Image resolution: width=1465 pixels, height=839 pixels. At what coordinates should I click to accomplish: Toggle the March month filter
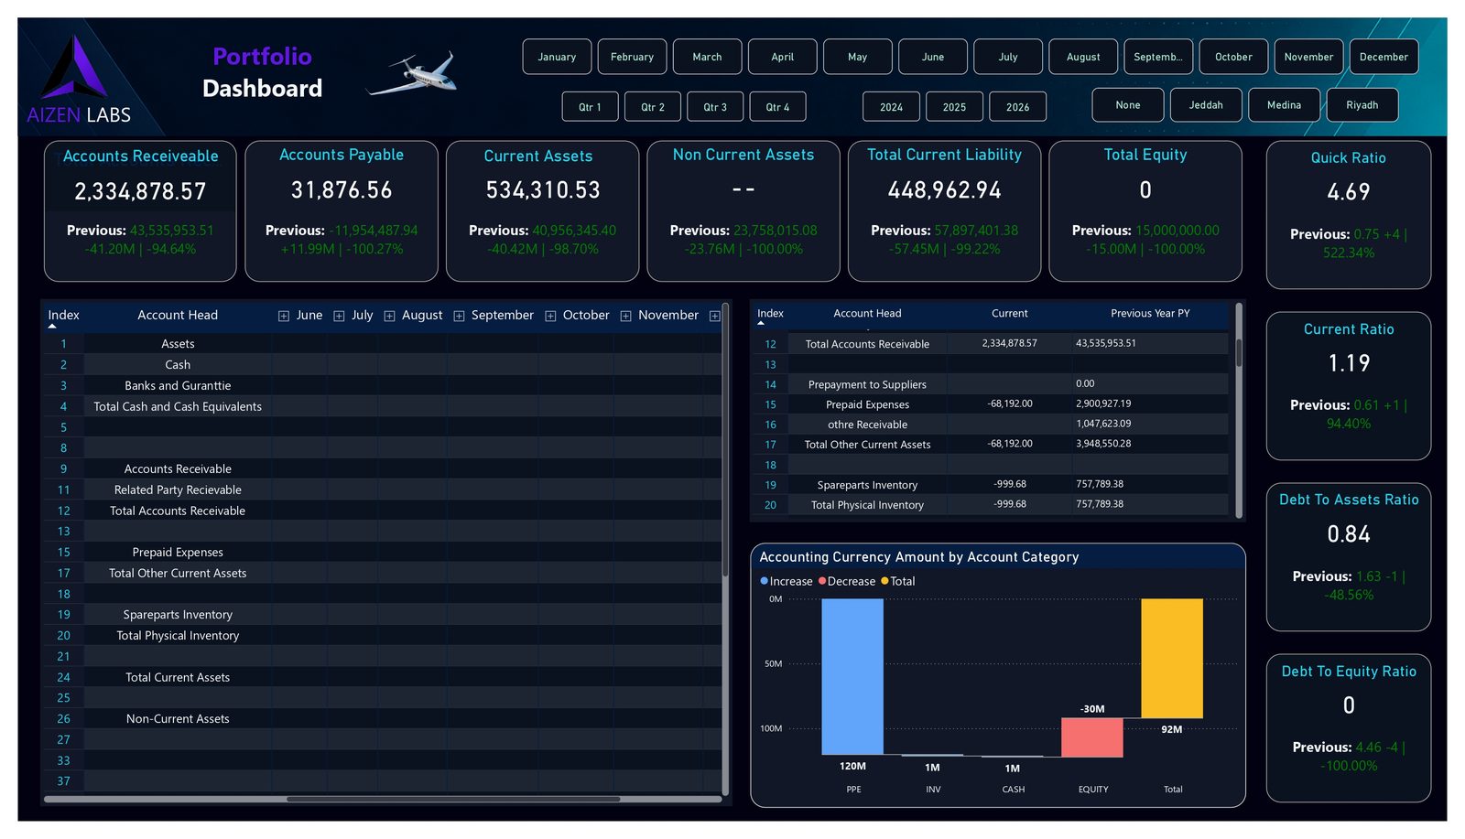pyautogui.click(x=707, y=57)
